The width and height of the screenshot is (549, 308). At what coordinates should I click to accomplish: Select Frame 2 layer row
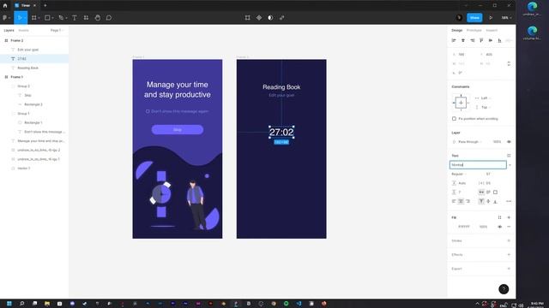[x=34, y=40]
